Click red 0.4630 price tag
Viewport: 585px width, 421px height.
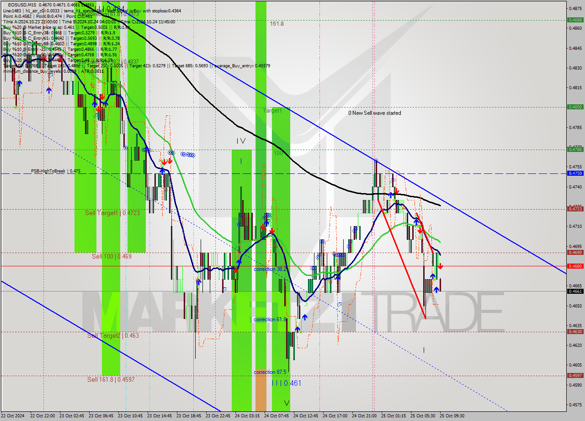point(574,332)
